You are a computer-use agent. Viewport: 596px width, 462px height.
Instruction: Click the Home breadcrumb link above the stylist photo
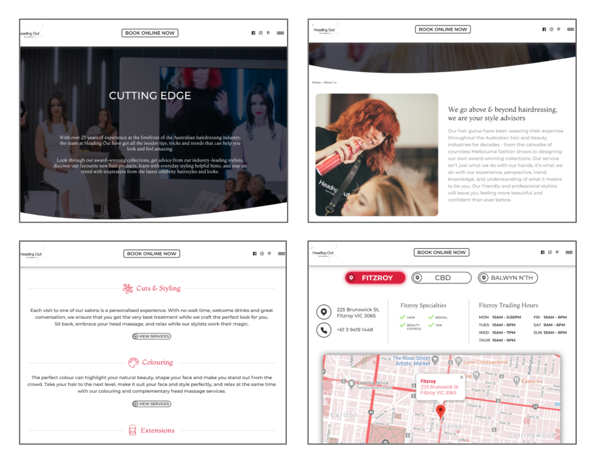[316, 82]
